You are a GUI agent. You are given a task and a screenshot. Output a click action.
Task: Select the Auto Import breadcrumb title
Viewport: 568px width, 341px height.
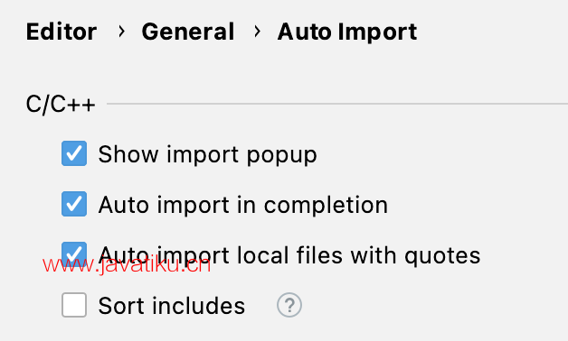click(x=347, y=32)
